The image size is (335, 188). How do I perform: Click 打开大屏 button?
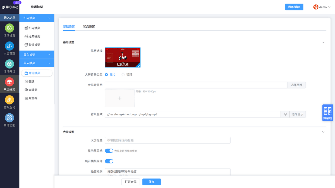click(x=131, y=182)
